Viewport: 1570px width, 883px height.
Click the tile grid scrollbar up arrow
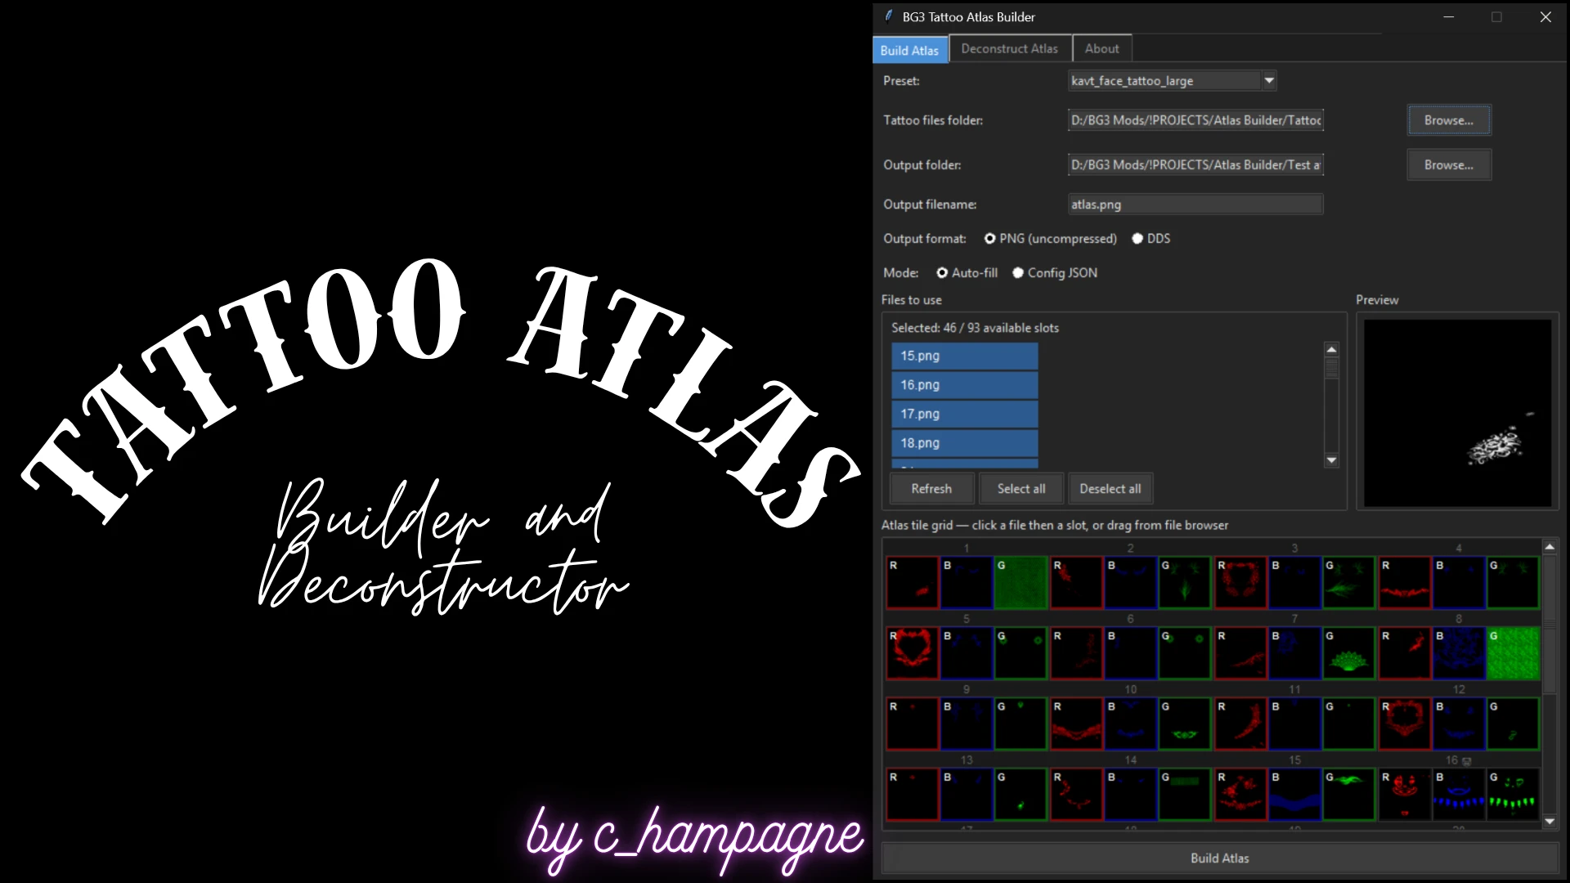point(1550,546)
